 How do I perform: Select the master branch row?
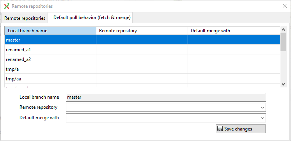click(x=142, y=40)
